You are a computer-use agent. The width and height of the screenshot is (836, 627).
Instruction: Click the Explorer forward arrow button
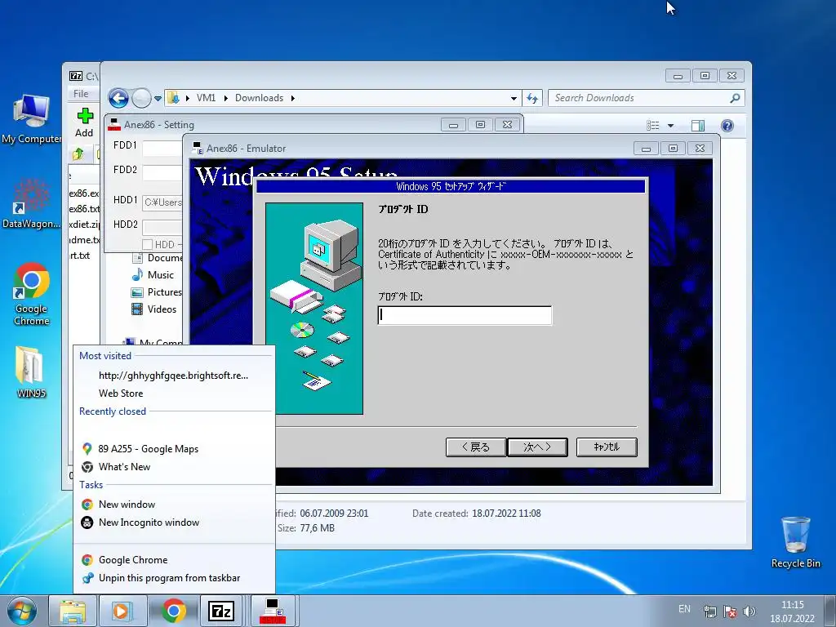(x=141, y=98)
